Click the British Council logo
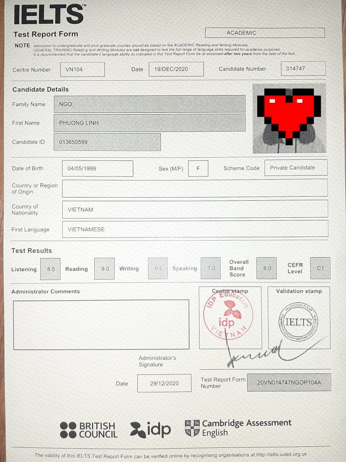This screenshot has width=346, height=462. point(88,430)
